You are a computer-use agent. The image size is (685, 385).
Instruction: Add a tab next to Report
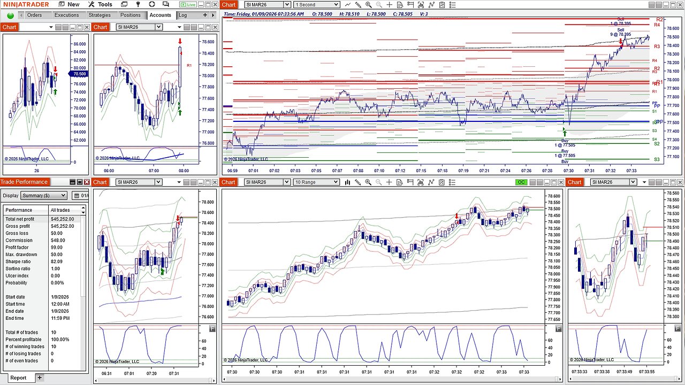[39, 378]
